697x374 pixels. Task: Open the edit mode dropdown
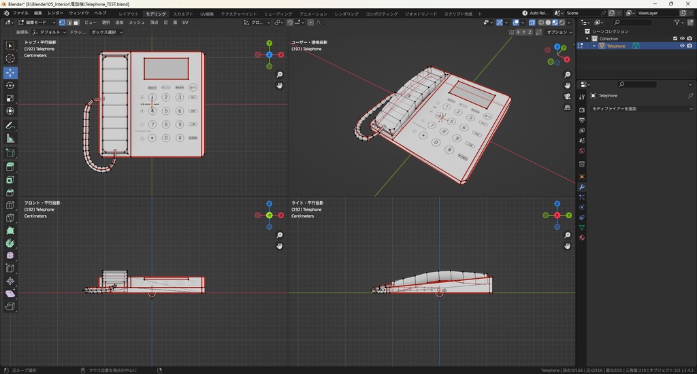click(37, 22)
